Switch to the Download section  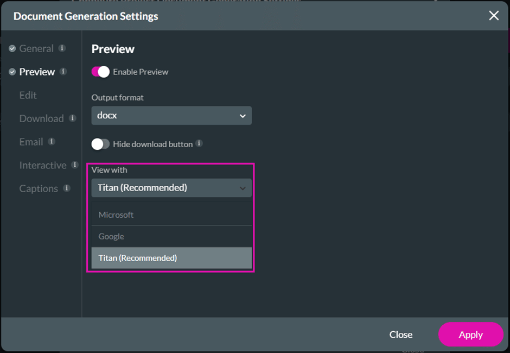click(41, 118)
